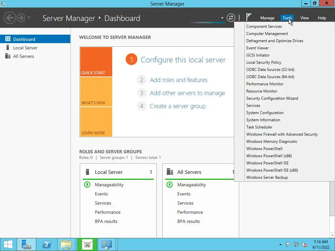Open Windows Firewall with Advanced Security
The image size is (335, 251).
point(282,134)
